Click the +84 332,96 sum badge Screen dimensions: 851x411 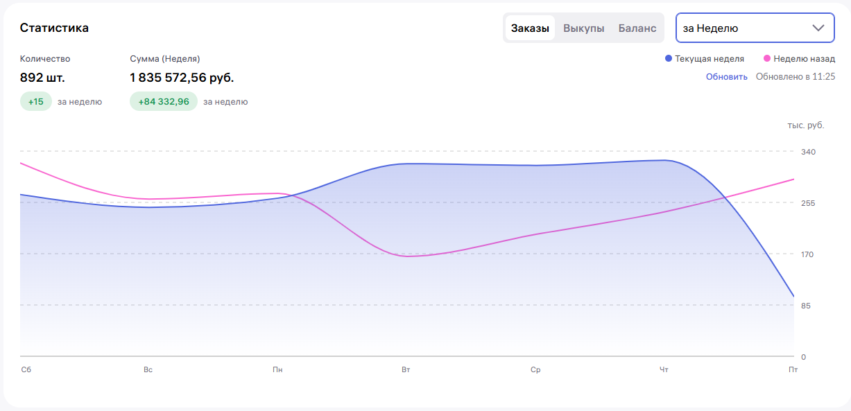point(164,101)
